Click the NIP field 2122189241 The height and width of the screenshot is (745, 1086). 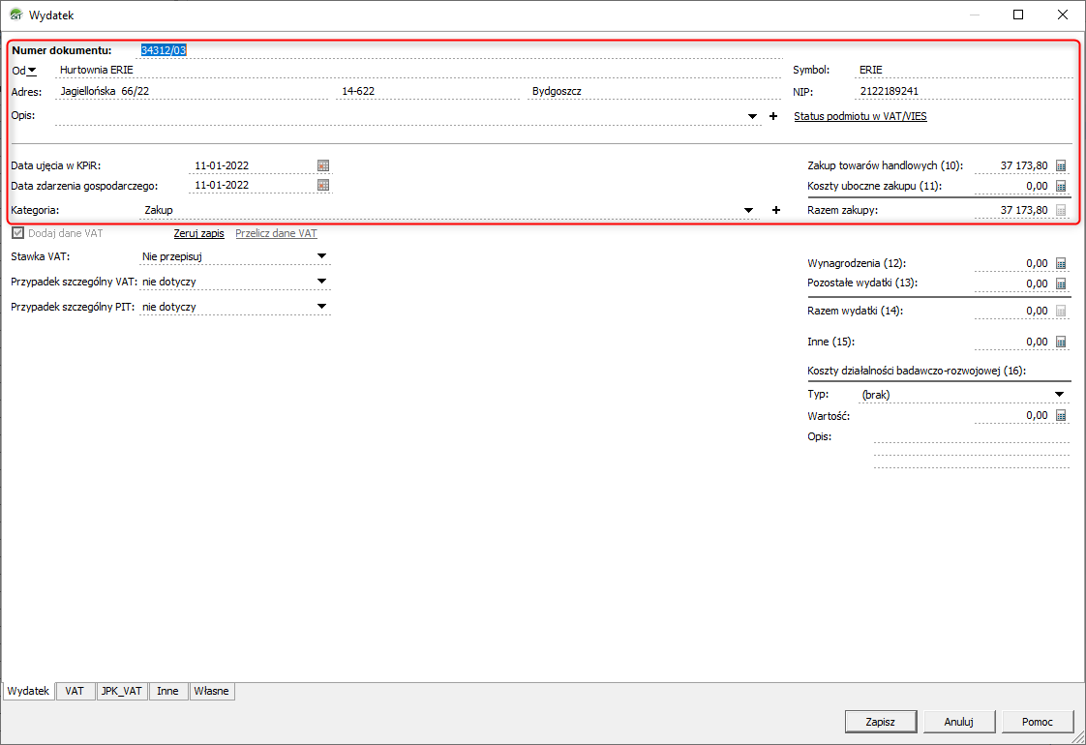coord(963,91)
